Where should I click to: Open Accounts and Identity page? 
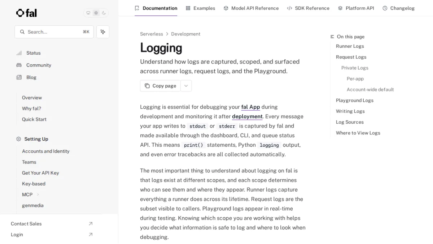[46, 151]
